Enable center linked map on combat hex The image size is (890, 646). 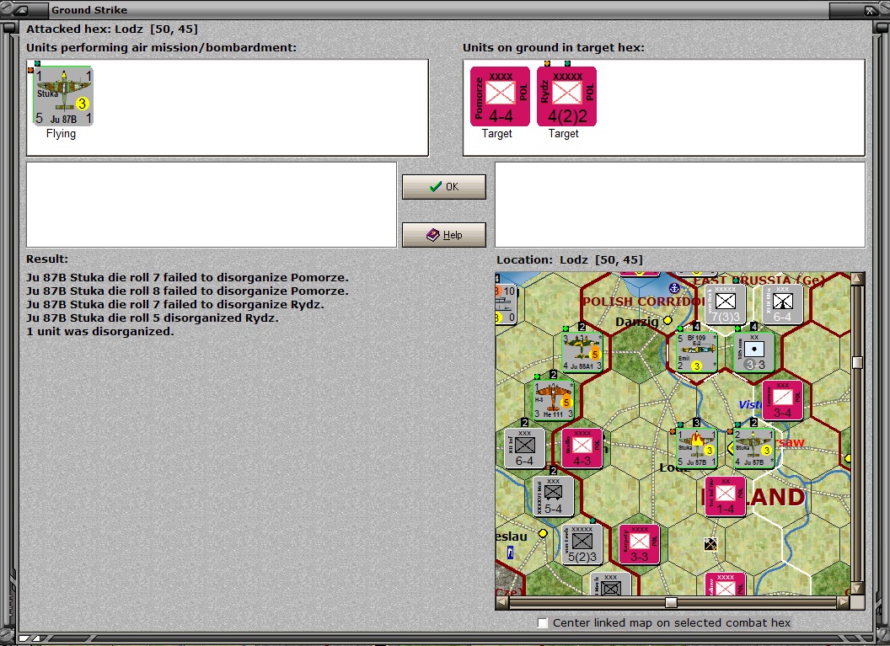click(543, 622)
